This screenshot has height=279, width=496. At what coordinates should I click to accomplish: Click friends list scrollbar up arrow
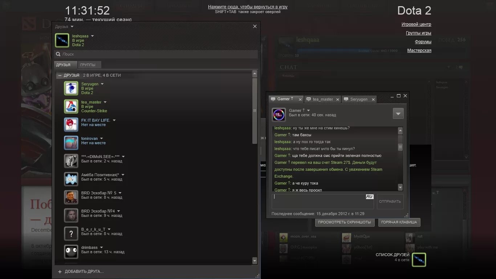click(255, 74)
